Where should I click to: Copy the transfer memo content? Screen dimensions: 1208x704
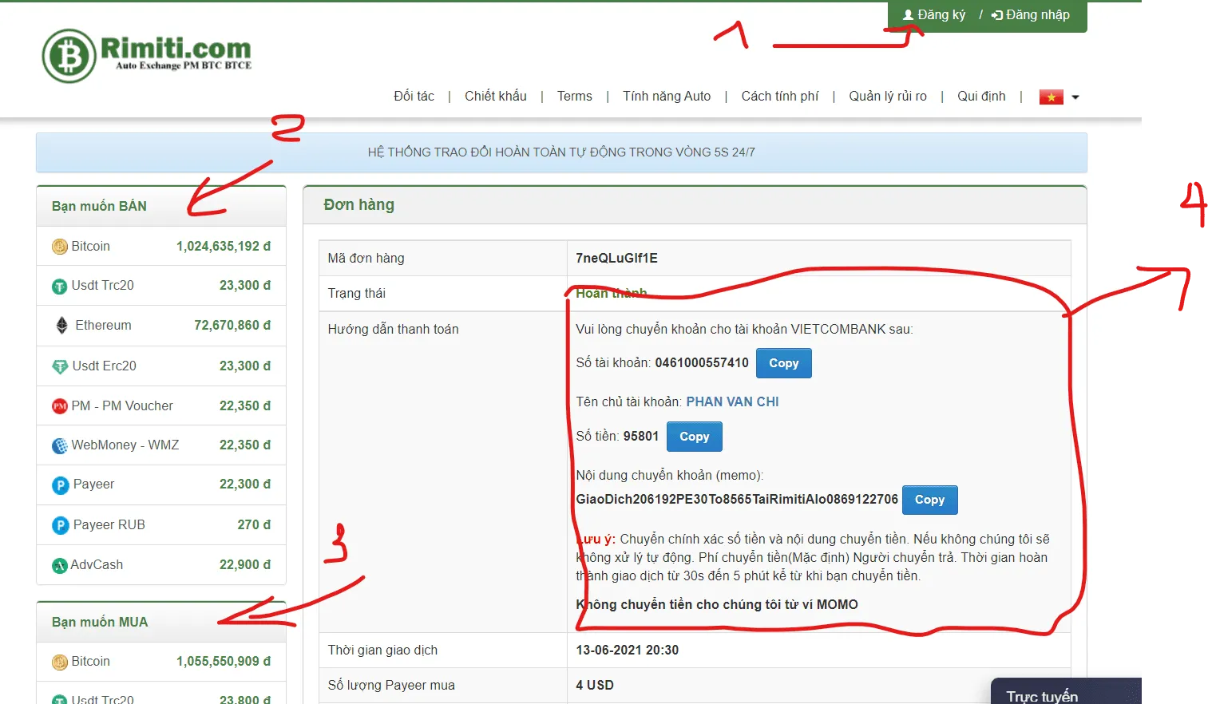[x=929, y=500]
